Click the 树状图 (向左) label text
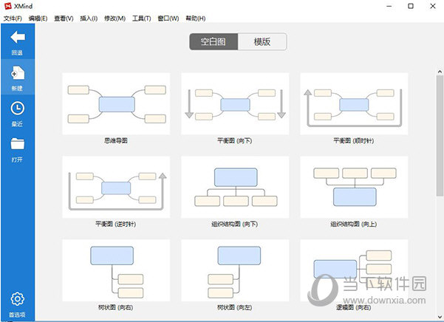This screenshot has width=444, height=322. (235, 307)
